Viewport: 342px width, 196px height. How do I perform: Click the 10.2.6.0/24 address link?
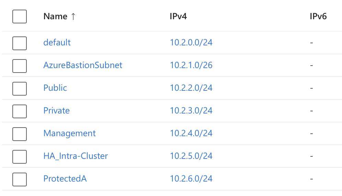191,179
